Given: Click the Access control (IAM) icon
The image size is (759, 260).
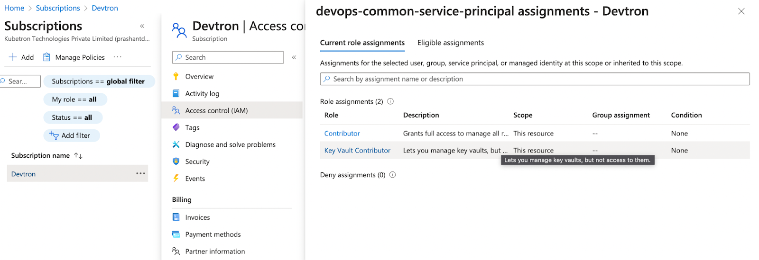Looking at the screenshot, I should pyautogui.click(x=176, y=110).
